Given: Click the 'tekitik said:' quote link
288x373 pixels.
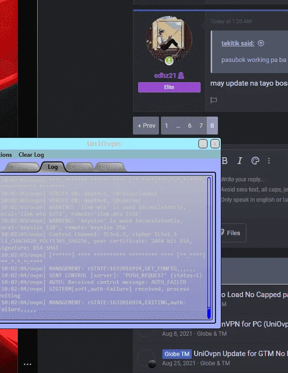Looking at the screenshot, I should [238, 43].
